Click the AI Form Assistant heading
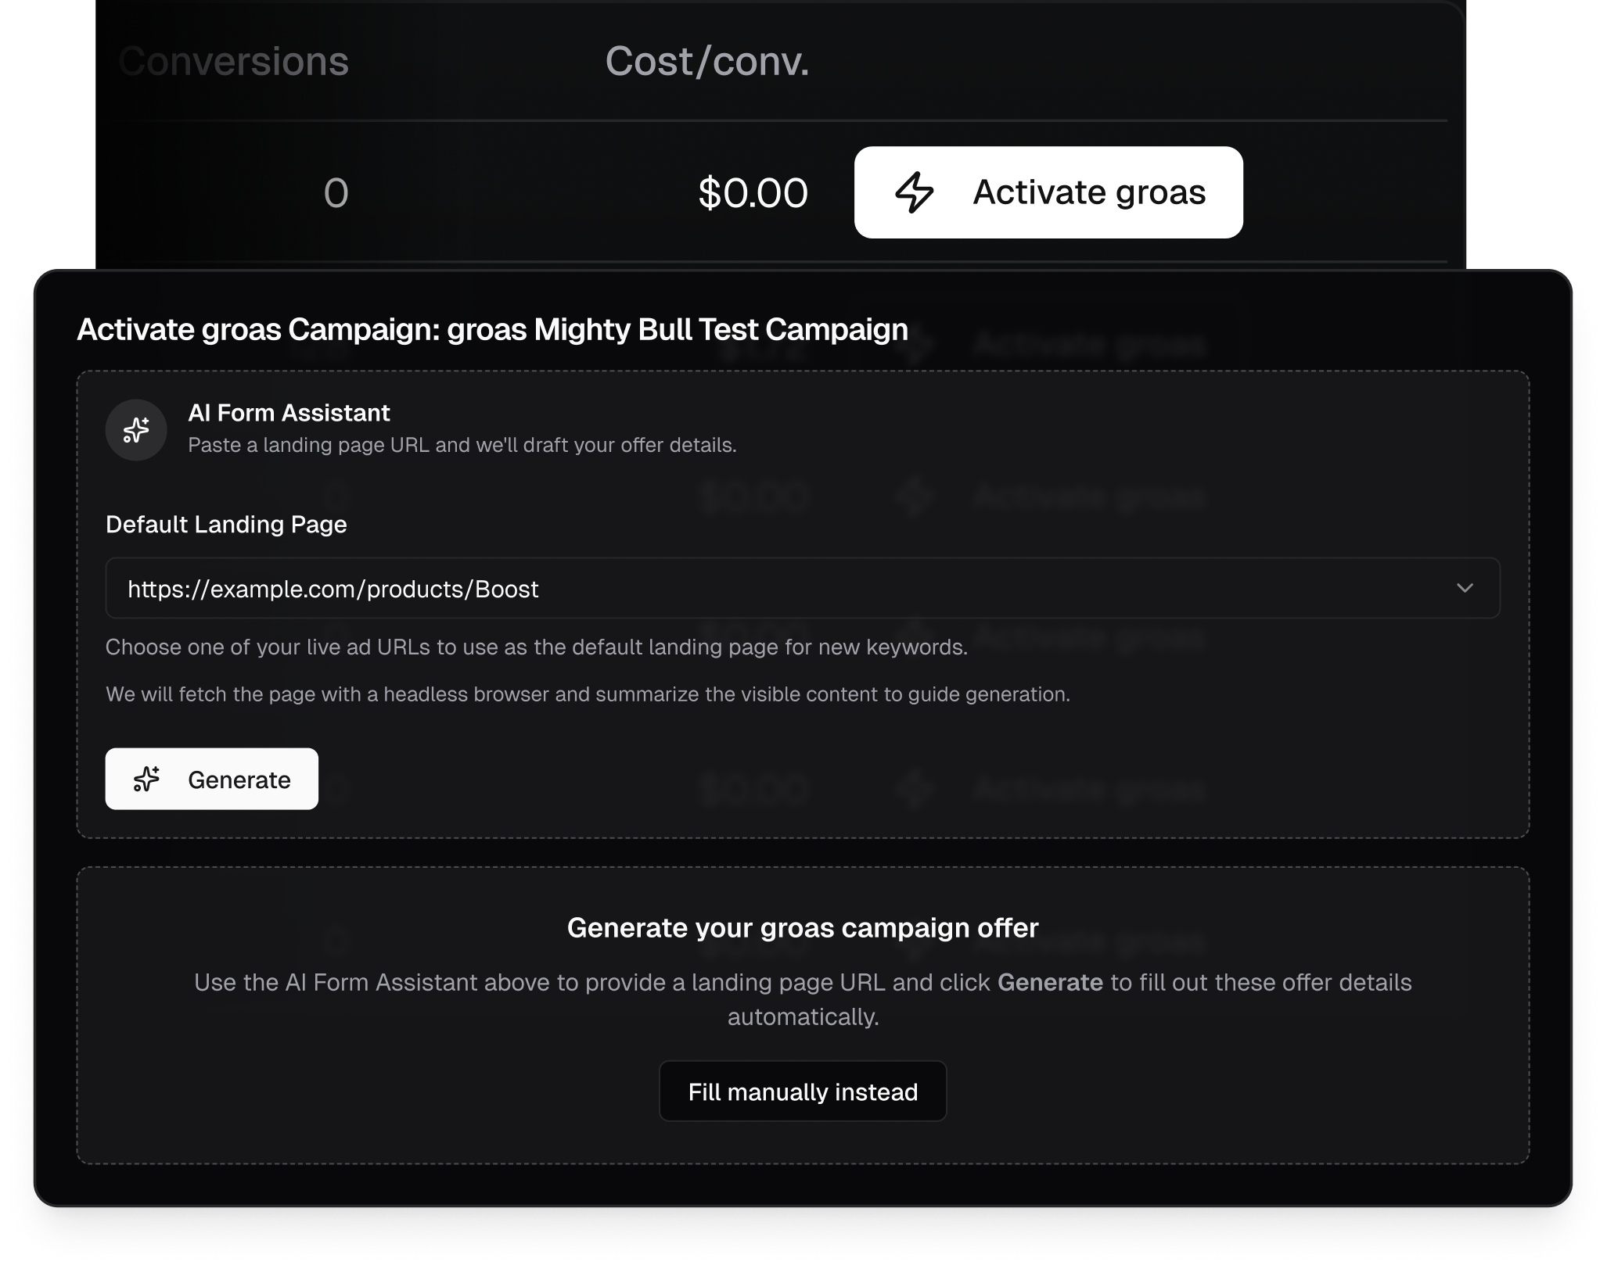 click(289, 413)
